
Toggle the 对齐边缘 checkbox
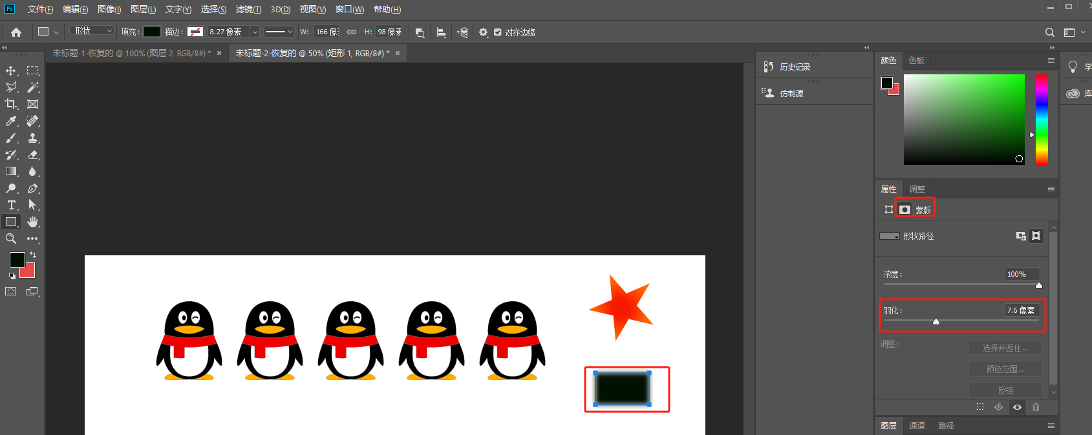coord(498,32)
